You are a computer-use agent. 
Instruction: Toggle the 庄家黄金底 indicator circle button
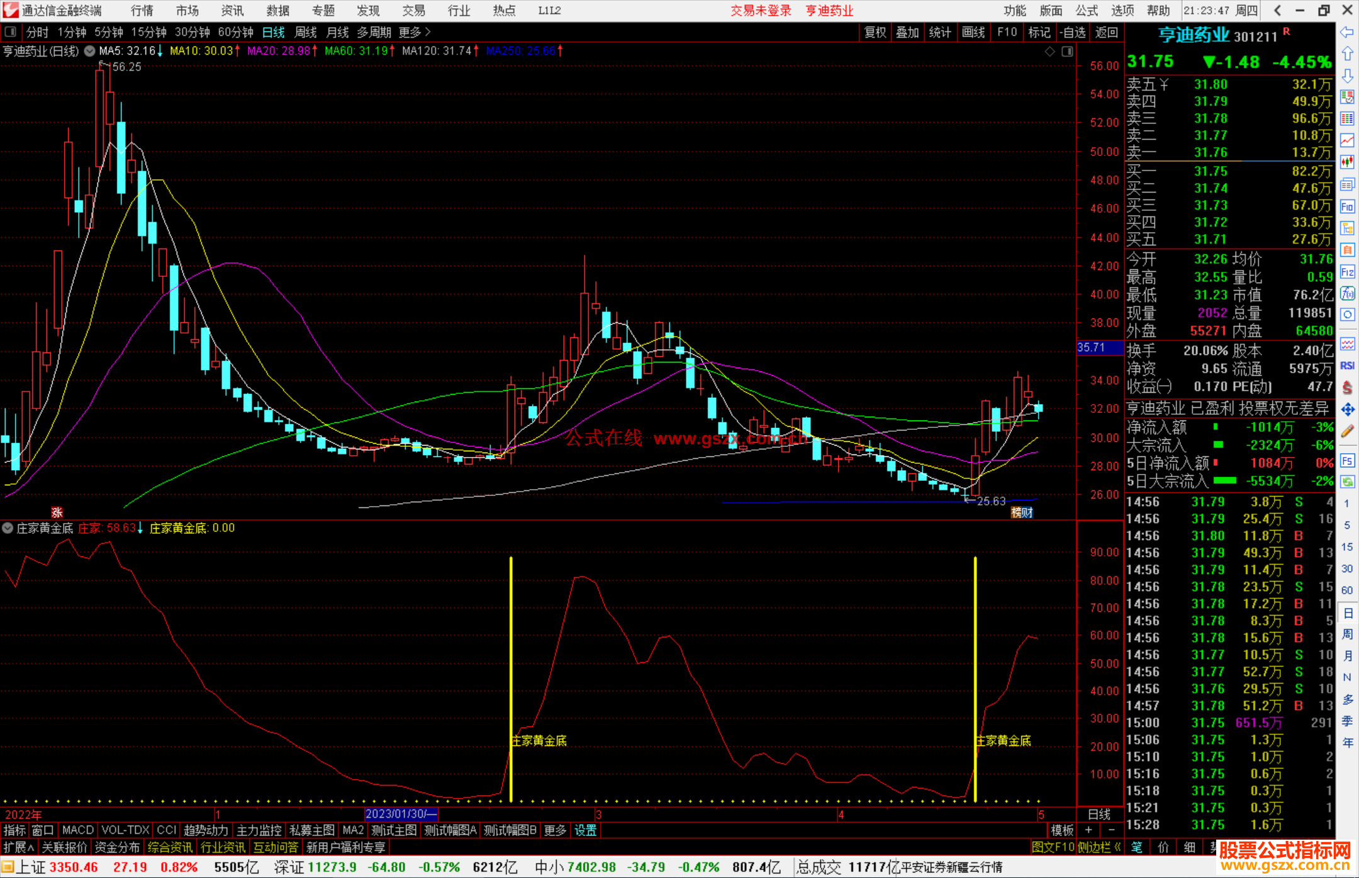click(8, 528)
